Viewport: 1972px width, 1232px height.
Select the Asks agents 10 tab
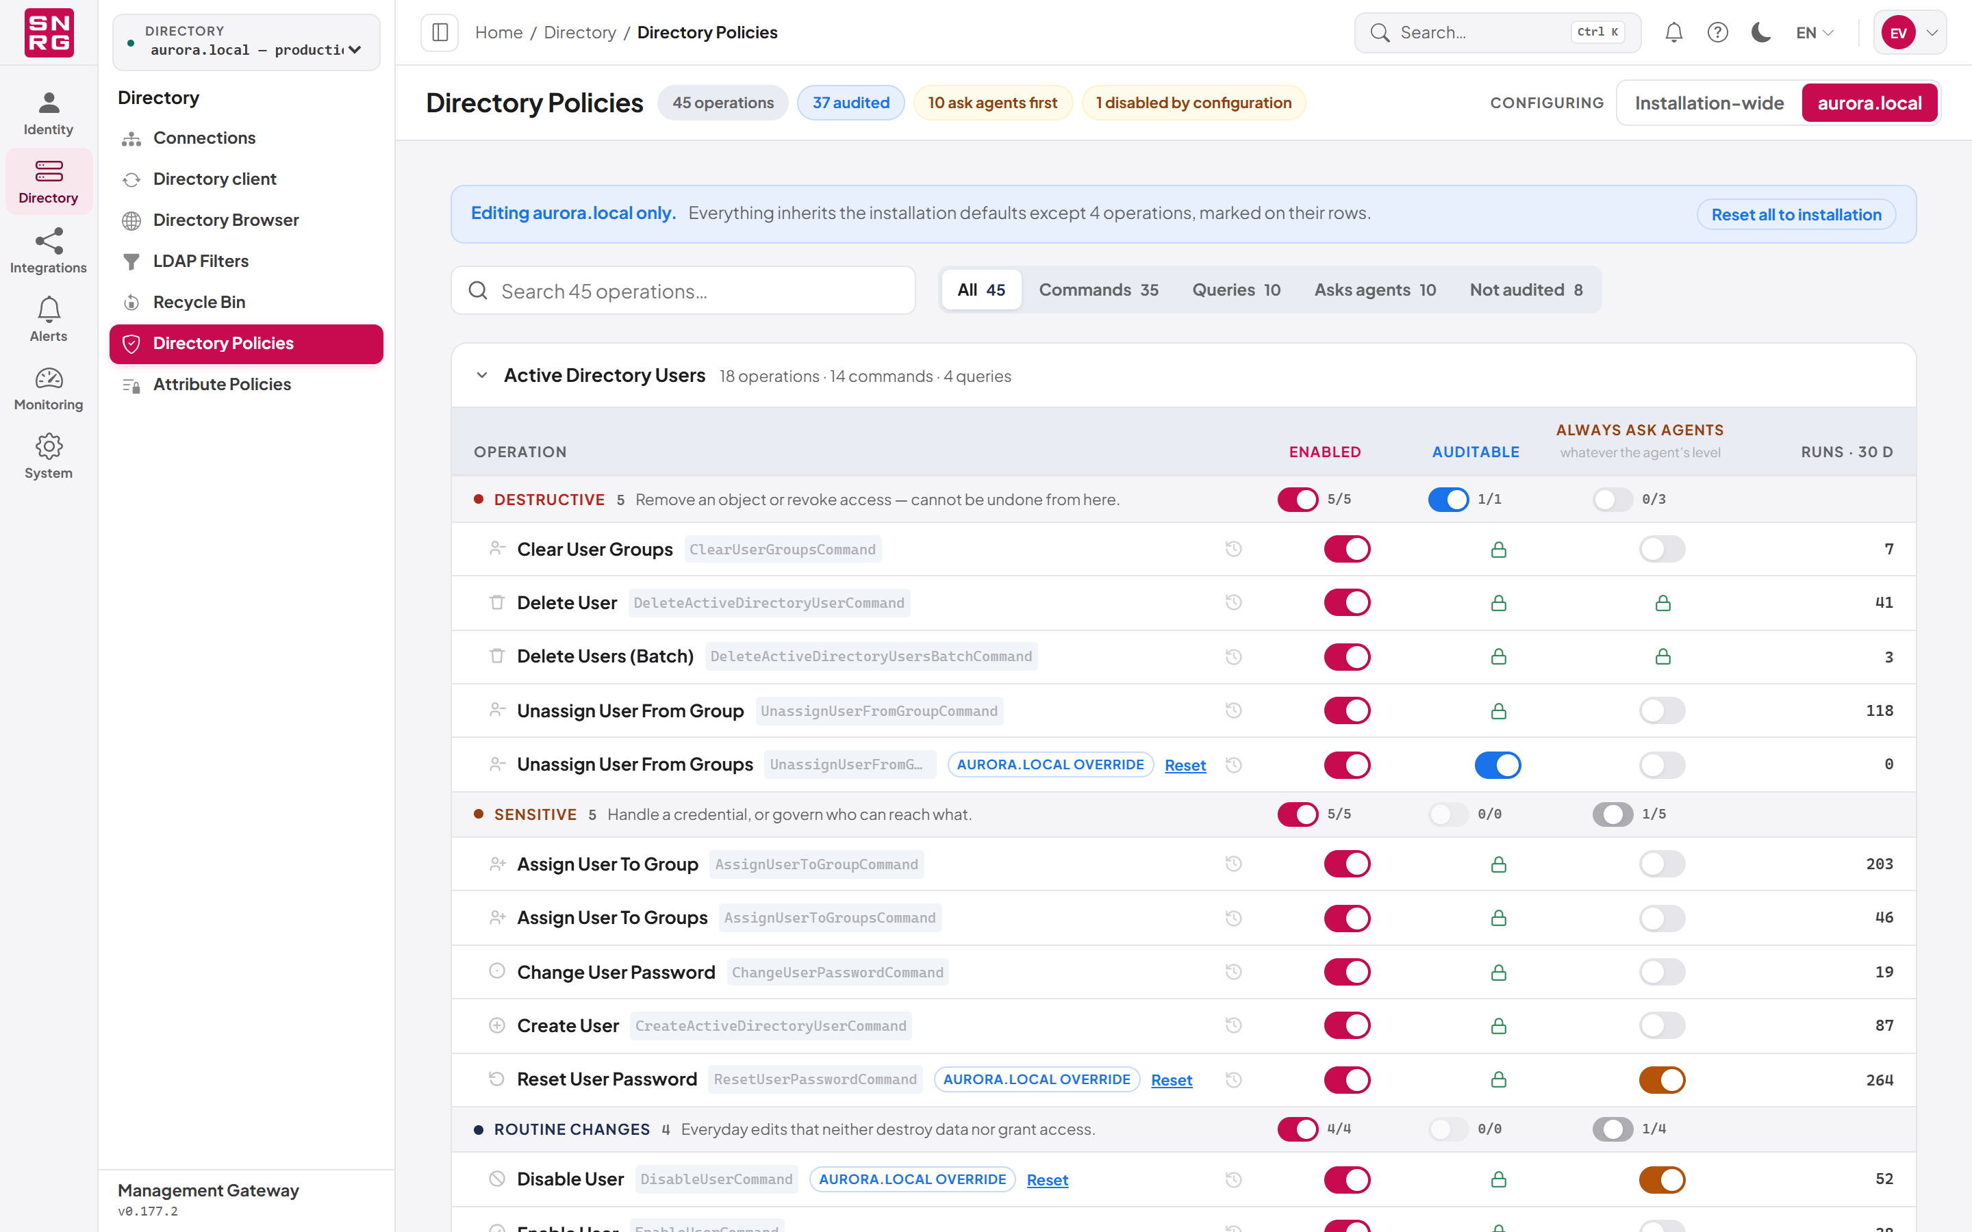[1375, 290]
